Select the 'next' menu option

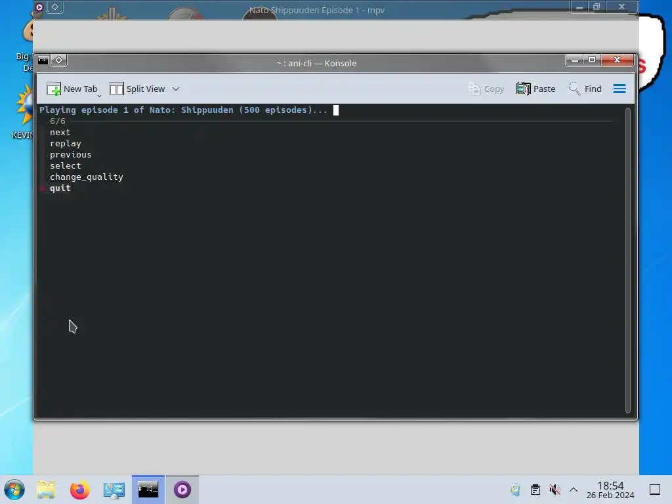[60, 133]
